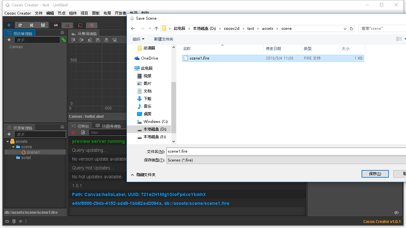Select the scene1 fire asset in assets tree
Image resolution: width=406 pixels, height=228 pixels.
tap(35, 152)
